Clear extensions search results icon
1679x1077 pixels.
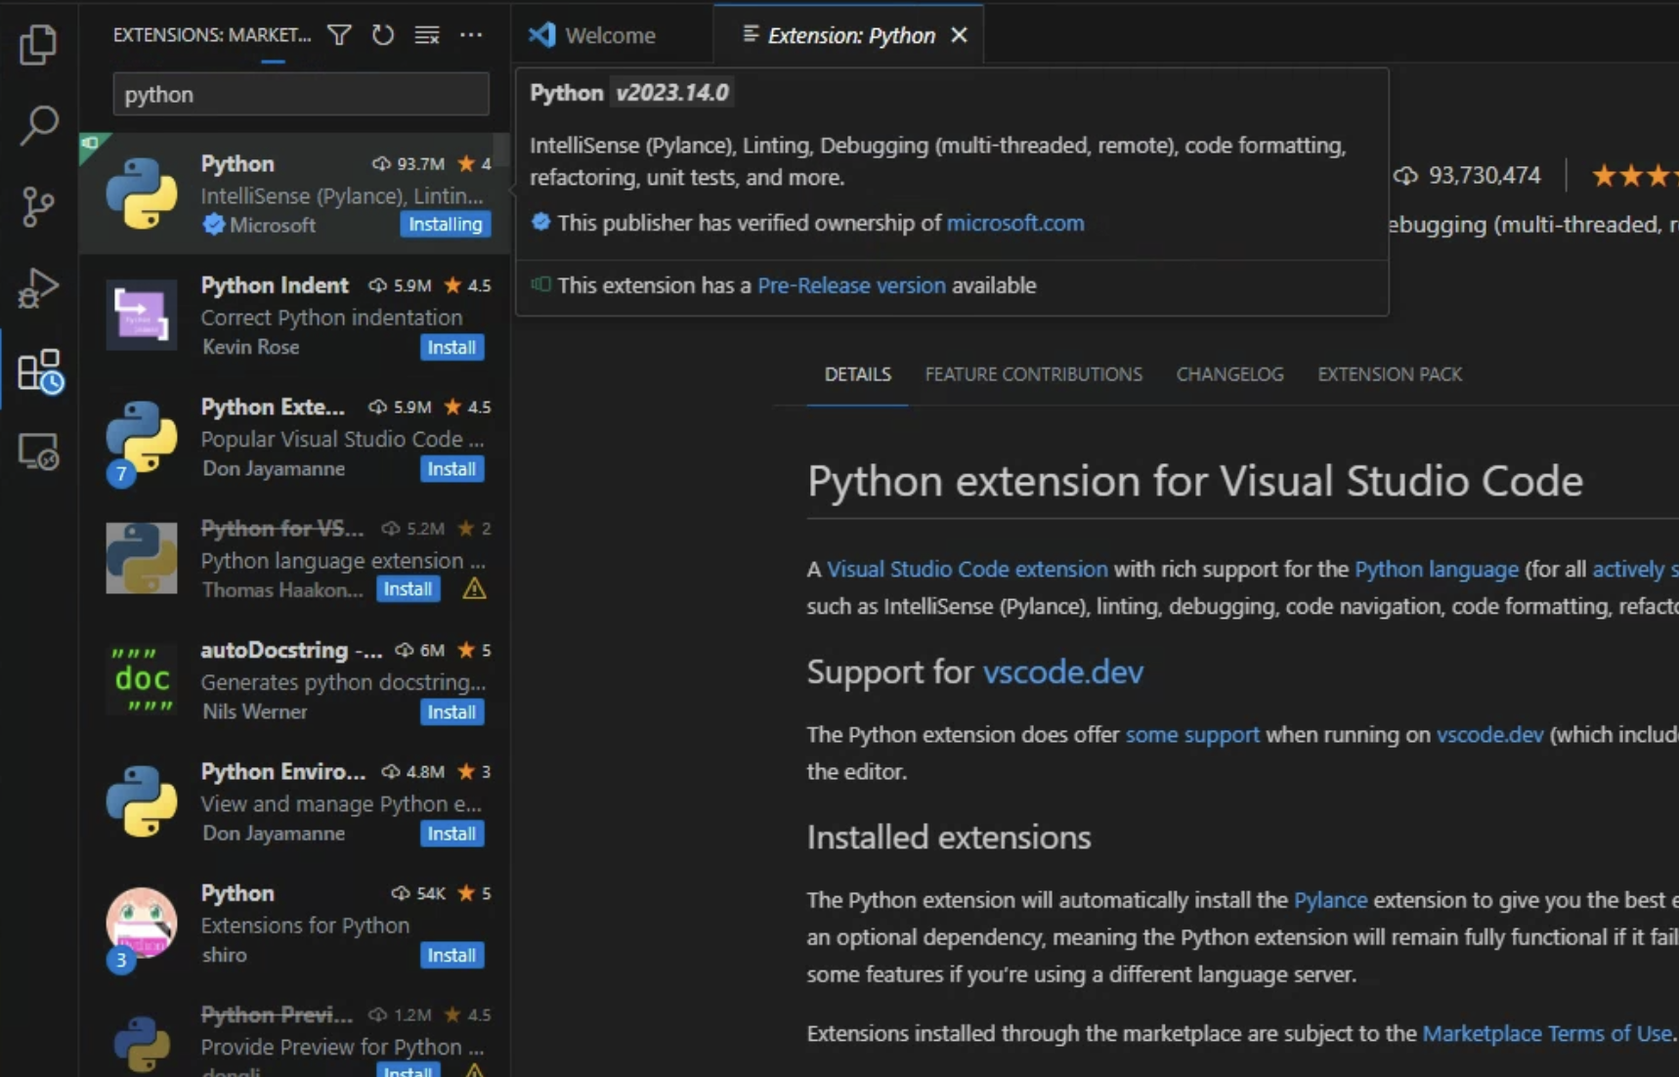tap(427, 35)
